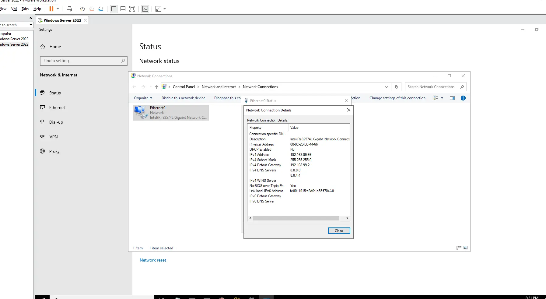Screen dimensions: 546x299
Task: Revert VM to previous snapshot
Action: coord(92,9)
